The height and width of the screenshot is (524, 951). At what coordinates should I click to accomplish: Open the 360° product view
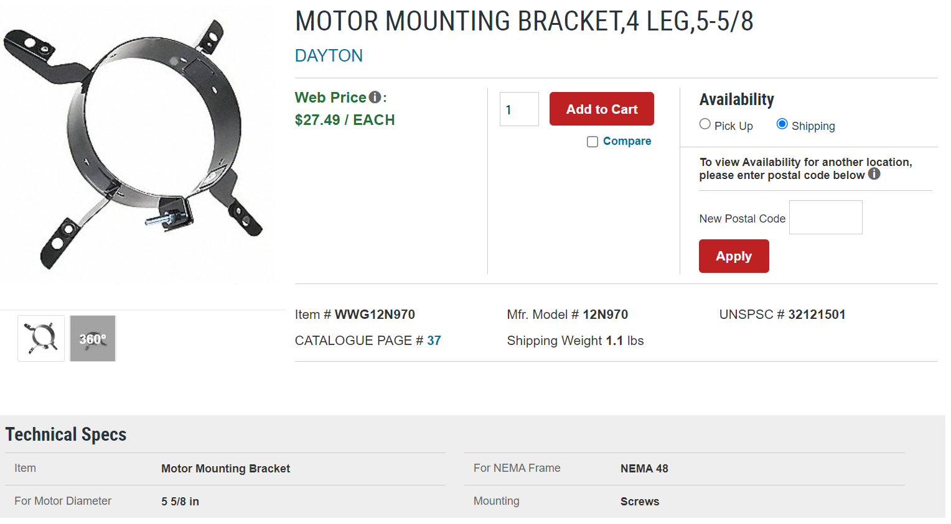[x=92, y=338]
